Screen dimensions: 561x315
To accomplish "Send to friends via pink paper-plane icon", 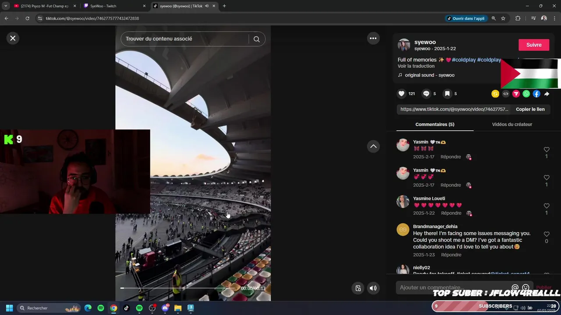I will click(516, 94).
